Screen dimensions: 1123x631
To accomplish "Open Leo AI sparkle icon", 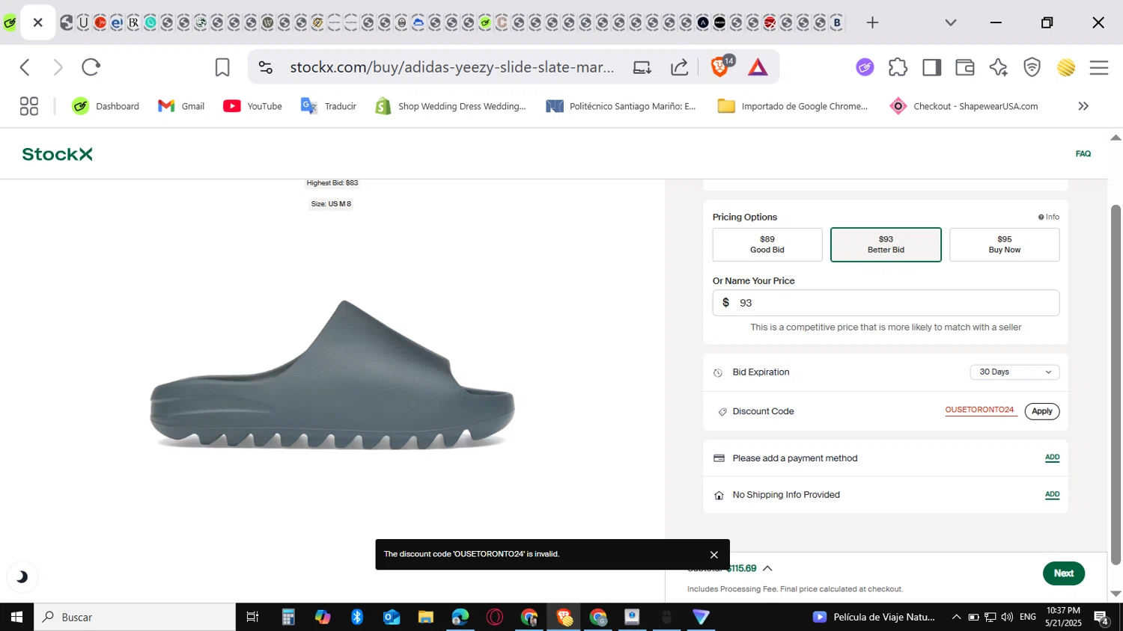I will pyautogui.click(x=999, y=67).
